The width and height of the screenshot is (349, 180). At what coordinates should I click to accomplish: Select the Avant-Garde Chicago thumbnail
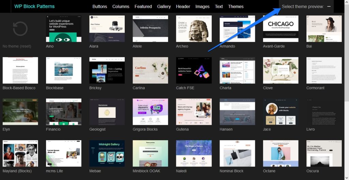[281, 29]
